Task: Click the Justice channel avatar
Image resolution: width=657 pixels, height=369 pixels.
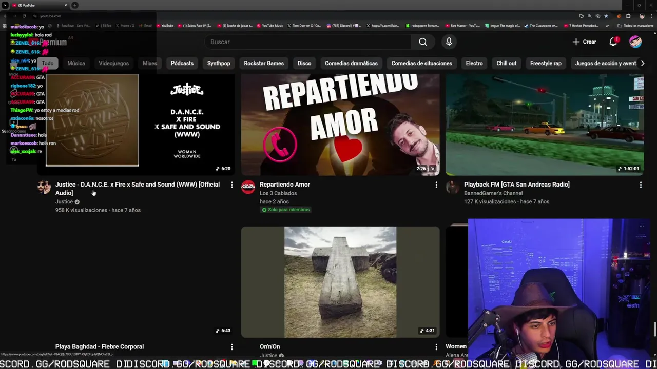Action: [44, 187]
